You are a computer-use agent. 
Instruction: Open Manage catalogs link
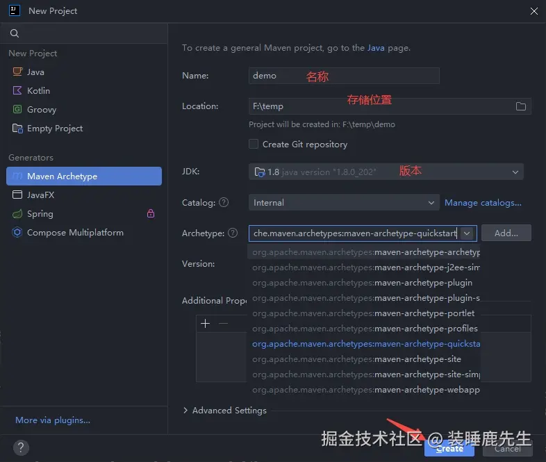483,203
